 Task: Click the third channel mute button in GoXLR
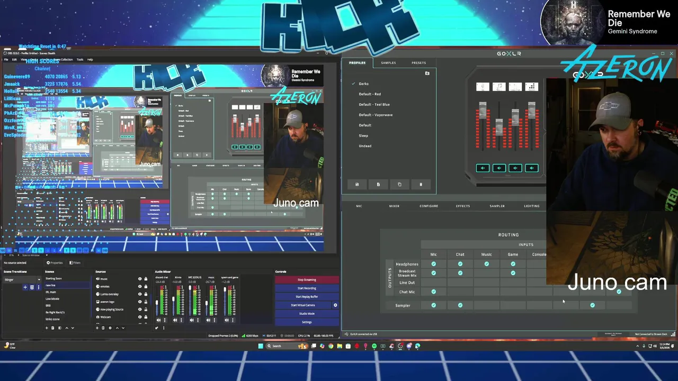(515, 168)
